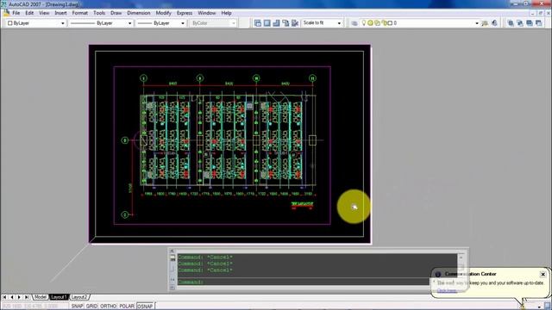Toggle layer 0 on/off lightbulb

(x=364, y=23)
